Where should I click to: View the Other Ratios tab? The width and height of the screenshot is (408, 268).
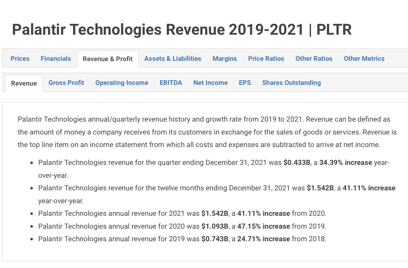(x=314, y=58)
